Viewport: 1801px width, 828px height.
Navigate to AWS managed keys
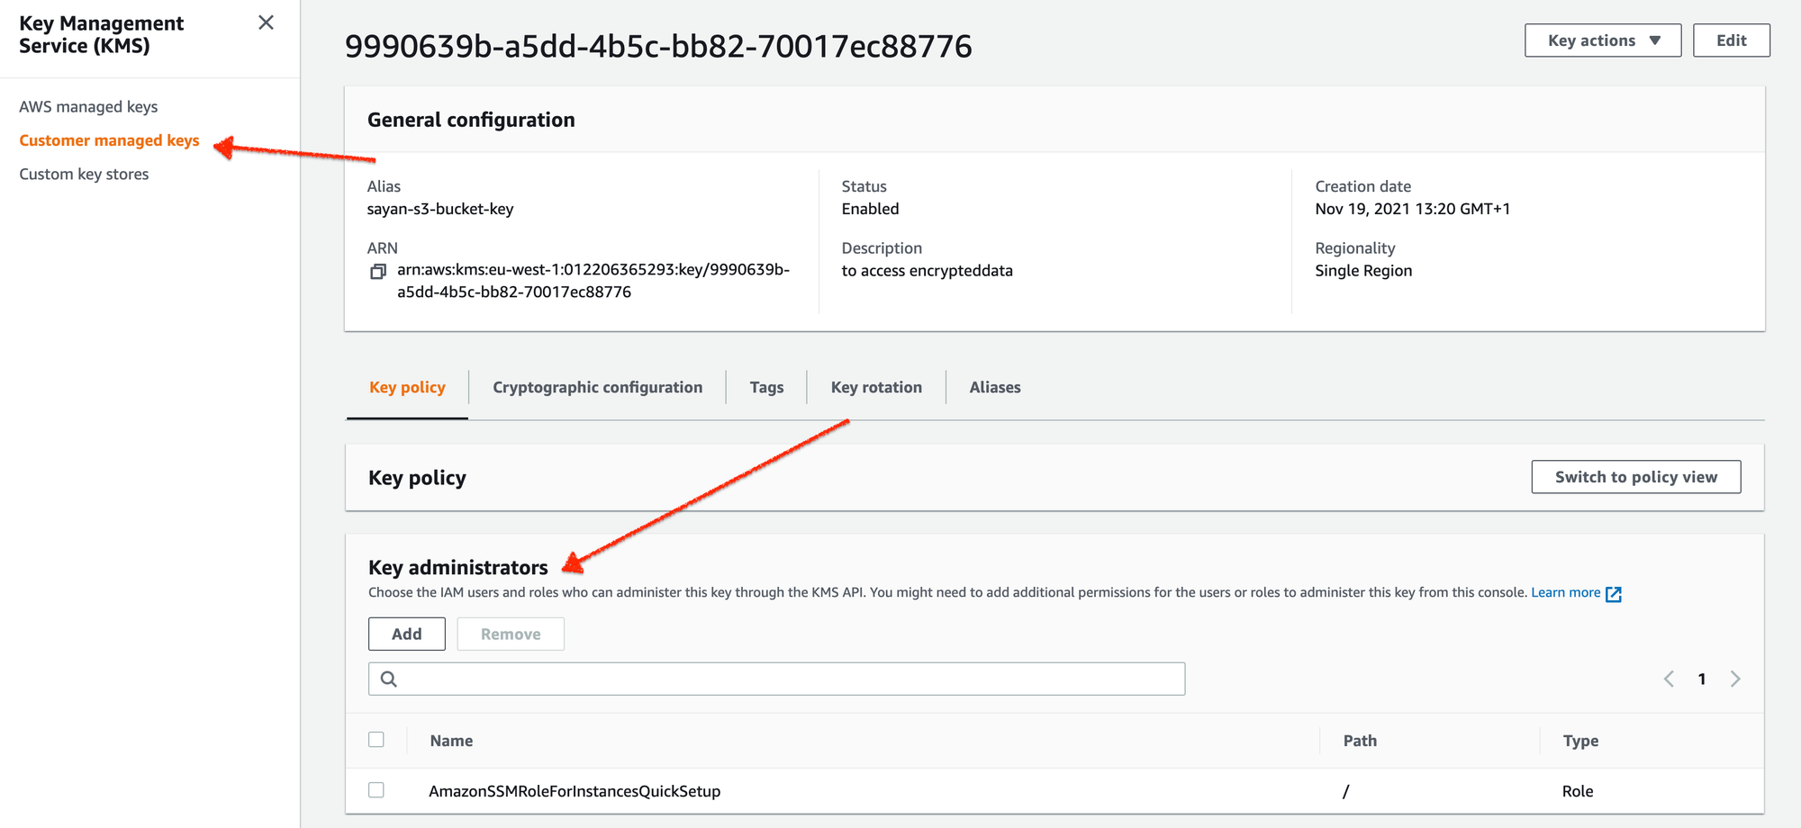pos(88,106)
